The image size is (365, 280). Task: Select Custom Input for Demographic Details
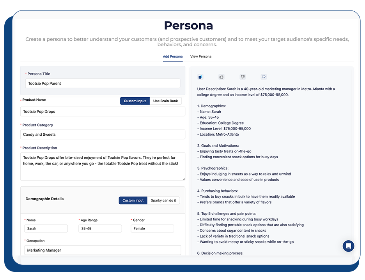(133, 201)
